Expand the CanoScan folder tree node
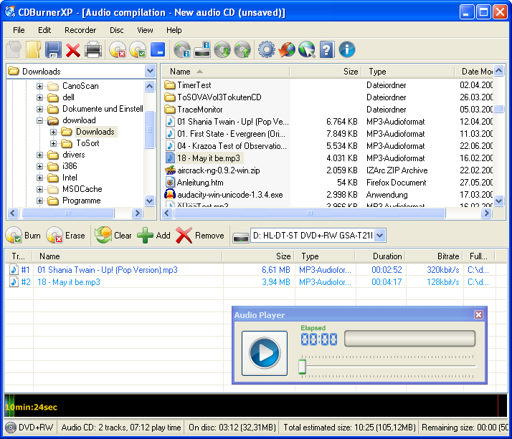Screen dimensions: 512x439 coord(40,86)
